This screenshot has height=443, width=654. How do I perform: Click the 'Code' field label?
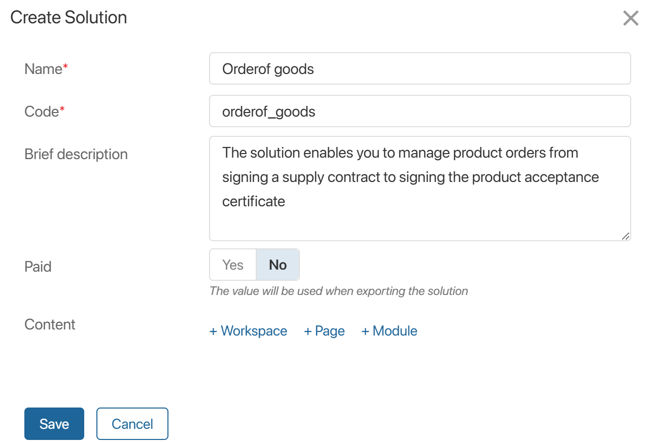point(42,112)
